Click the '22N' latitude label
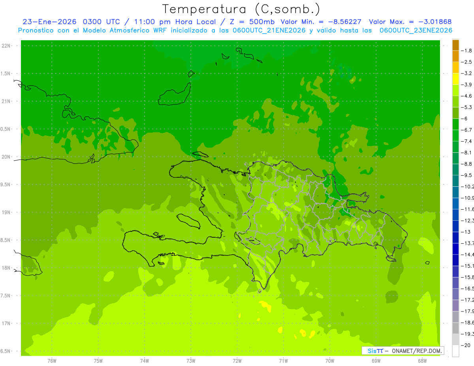This screenshot has width=474, height=366. [x=7, y=46]
